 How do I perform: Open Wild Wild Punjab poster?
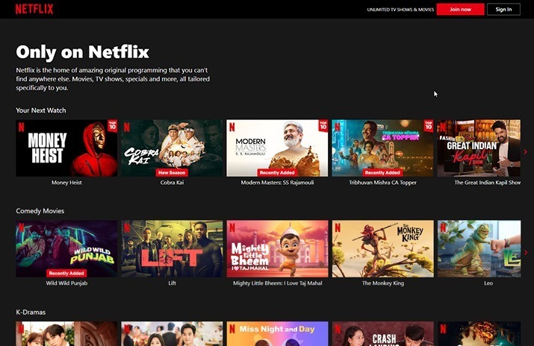(x=66, y=248)
